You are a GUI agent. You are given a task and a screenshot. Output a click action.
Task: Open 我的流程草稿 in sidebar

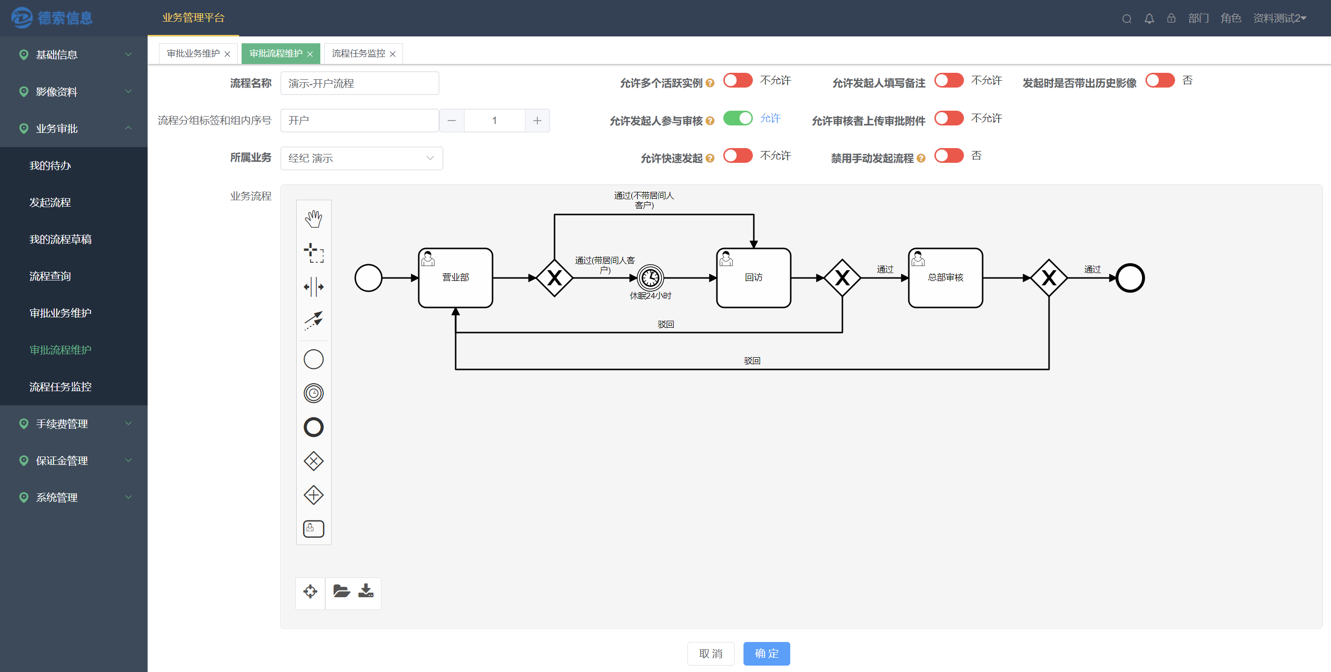click(x=74, y=239)
